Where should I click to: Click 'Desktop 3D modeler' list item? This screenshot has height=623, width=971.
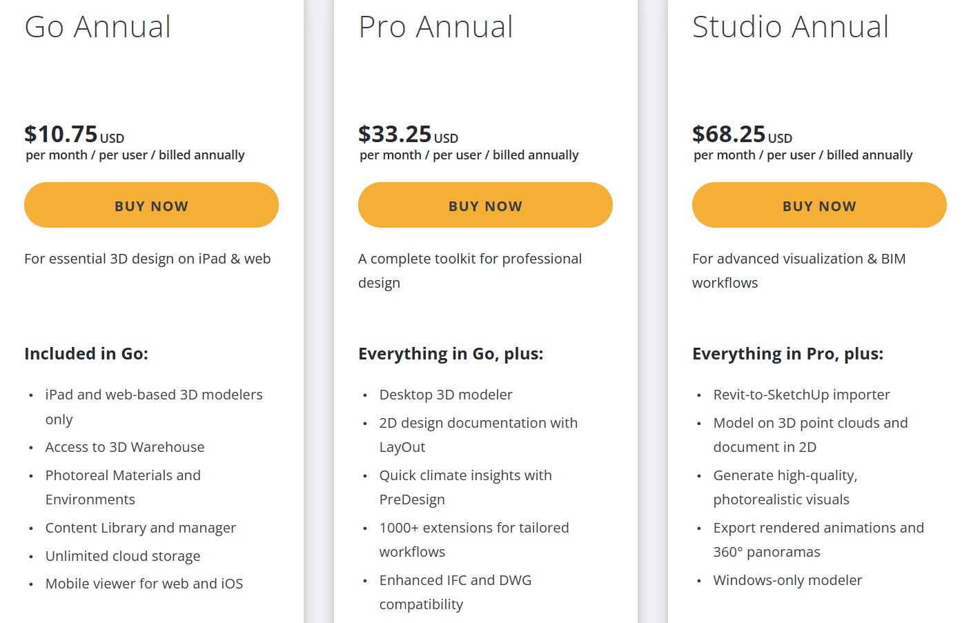click(x=446, y=395)
